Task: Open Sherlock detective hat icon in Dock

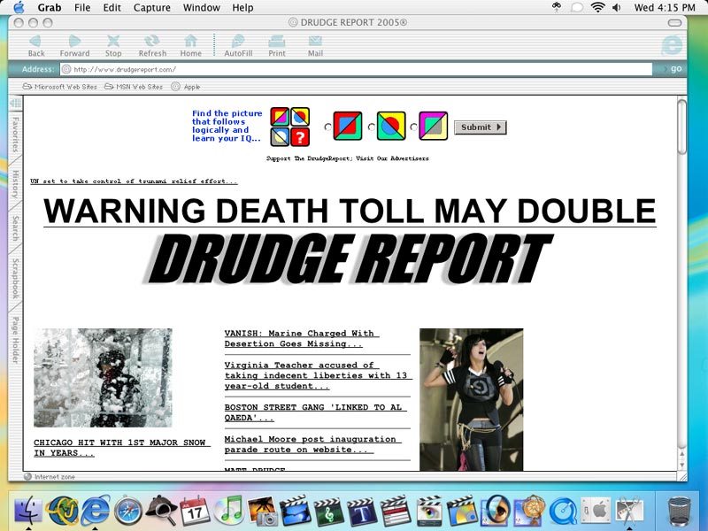Action: pyautogui.click(x=162, y=510)
